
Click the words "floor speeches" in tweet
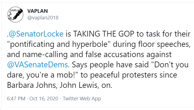(x=164, y=44)
